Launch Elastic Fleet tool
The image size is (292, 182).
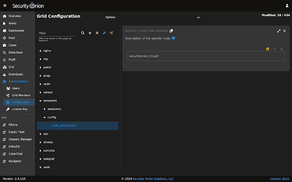coord(17,132)
